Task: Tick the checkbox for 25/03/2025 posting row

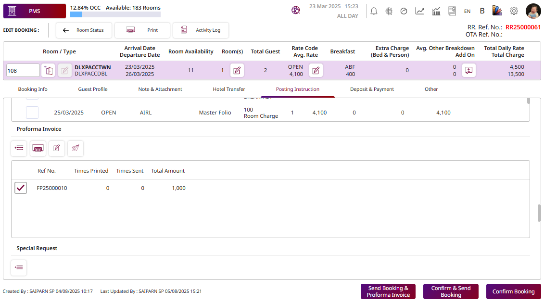Action: click(x=32, y=113)
